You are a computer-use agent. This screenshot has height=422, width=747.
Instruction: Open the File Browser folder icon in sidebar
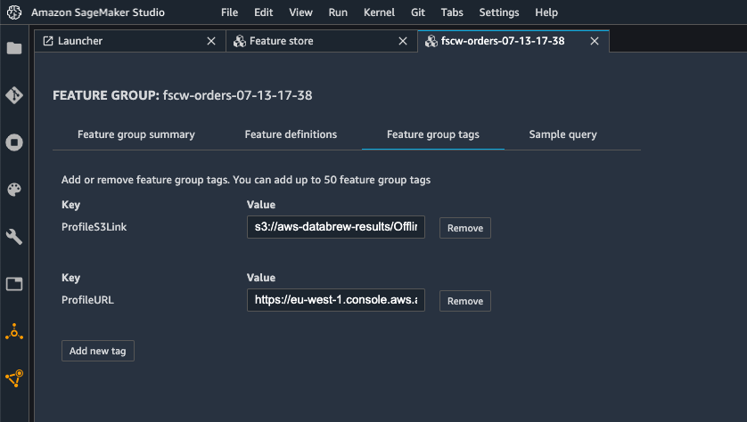(14, 48)
